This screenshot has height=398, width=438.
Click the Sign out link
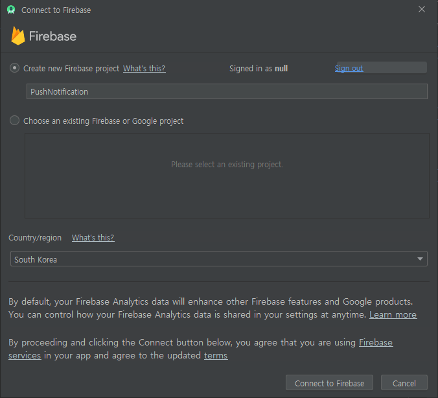pyautogui.click(x=349, y=68)
